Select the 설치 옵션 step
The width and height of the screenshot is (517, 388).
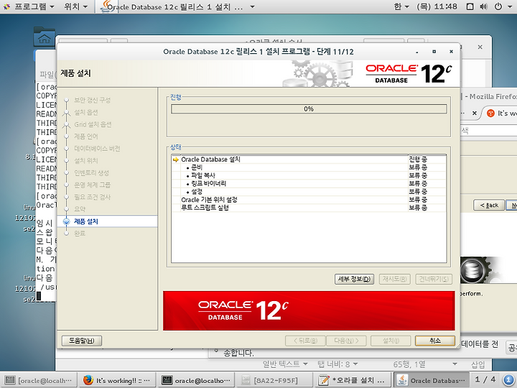[86, 113]
